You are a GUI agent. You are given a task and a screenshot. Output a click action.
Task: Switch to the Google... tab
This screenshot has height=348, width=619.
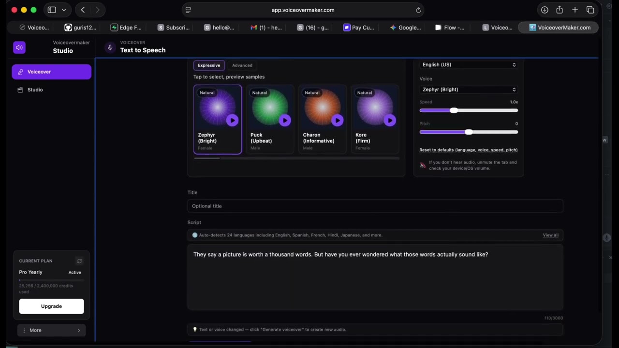click(x=405, y=28)
